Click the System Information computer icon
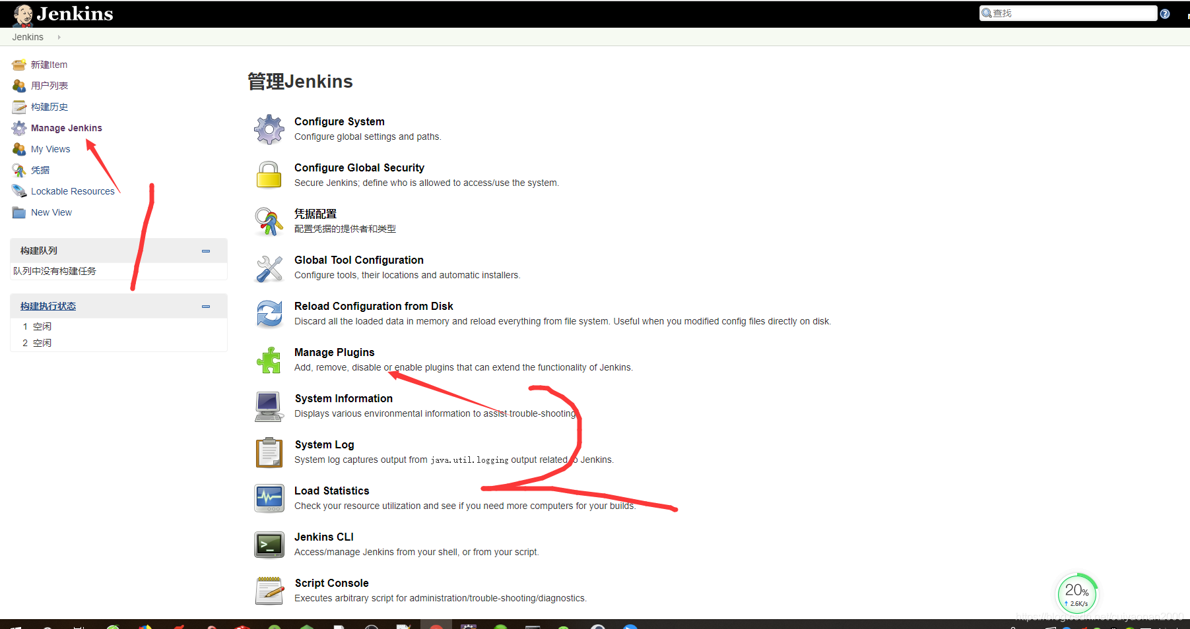1190x629 pixels. [269, 406]
